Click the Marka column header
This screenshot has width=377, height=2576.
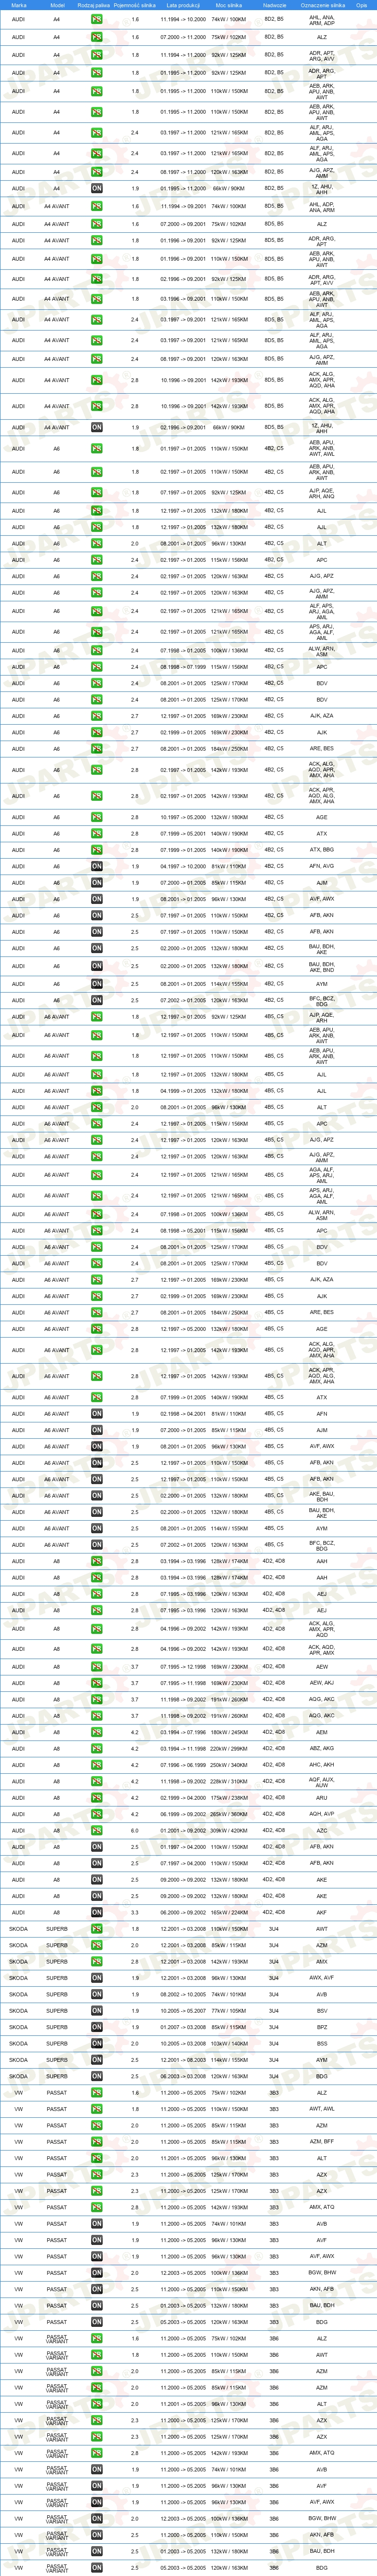19,5
